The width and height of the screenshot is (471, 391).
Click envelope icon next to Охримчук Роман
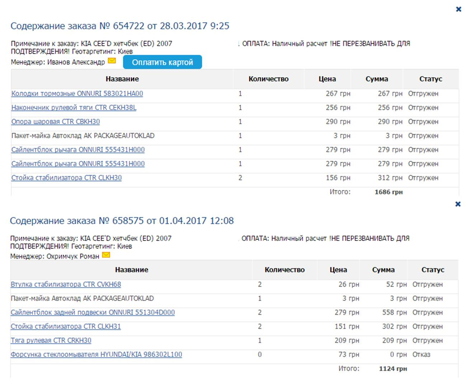106,255
